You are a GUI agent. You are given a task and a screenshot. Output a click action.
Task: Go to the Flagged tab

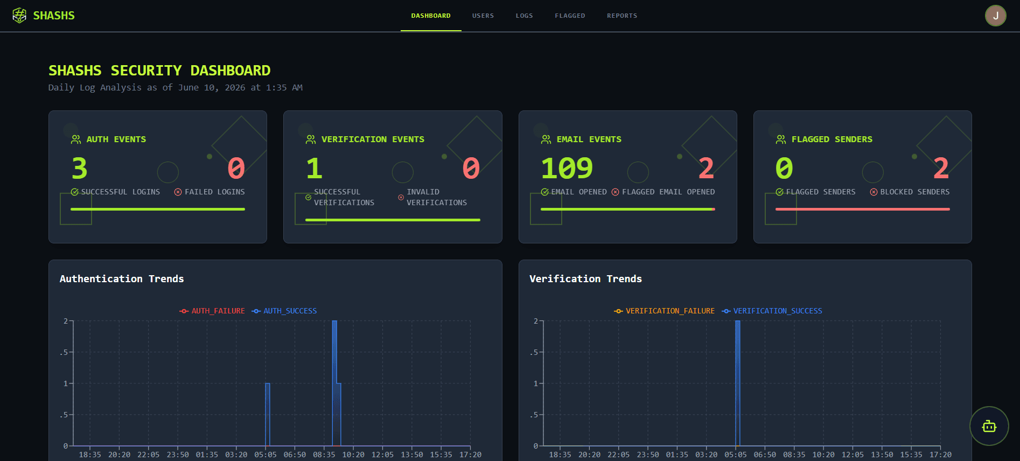(570, 16)
